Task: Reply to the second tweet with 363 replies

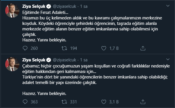Action: click(25, 102)
